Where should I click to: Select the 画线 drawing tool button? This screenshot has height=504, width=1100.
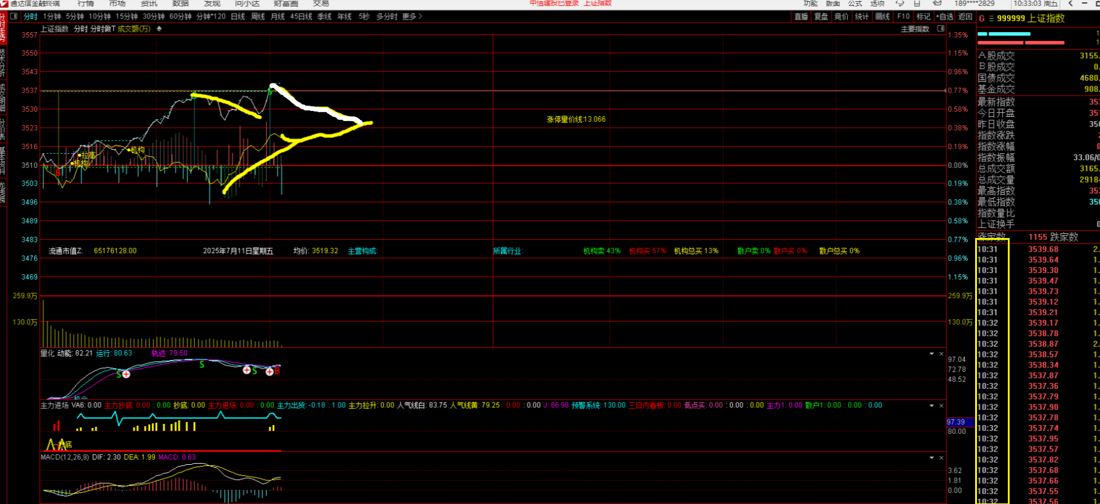tap(882, 17)
